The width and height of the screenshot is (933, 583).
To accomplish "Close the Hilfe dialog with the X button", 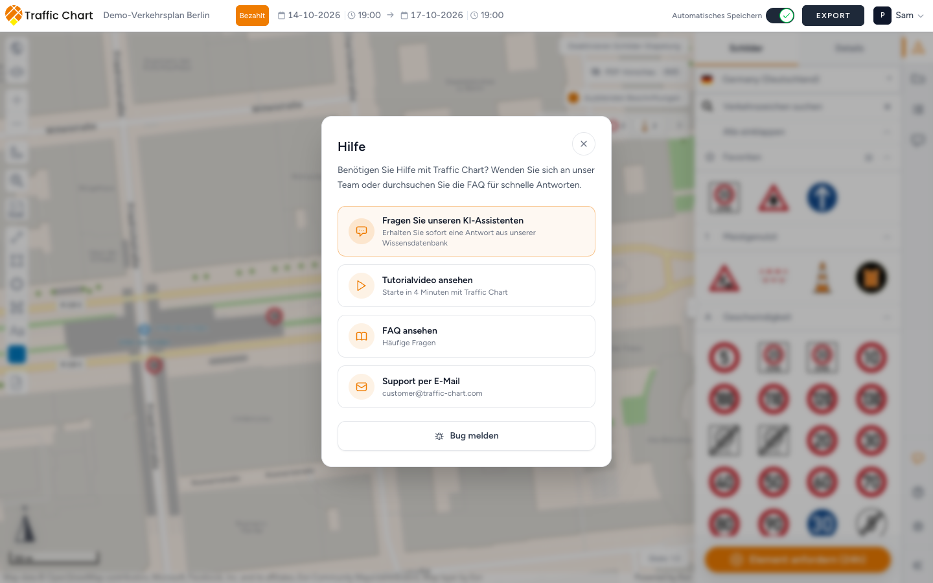I will click(x=584, y=144).
